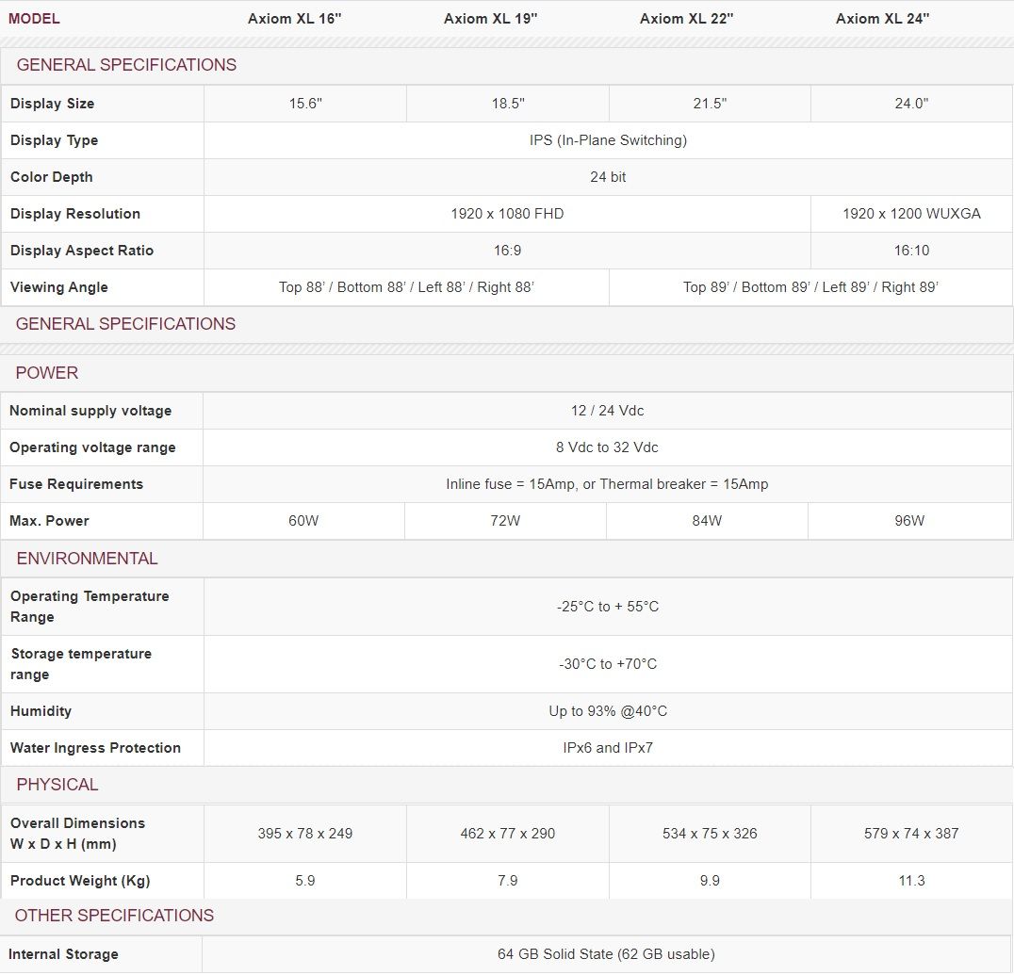Choose the Axiom XL 22" model header

[x=687, y=19]
